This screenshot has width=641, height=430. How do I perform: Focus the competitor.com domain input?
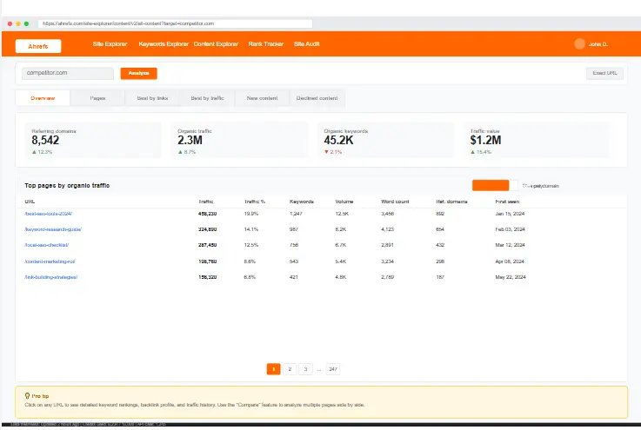pyautogui.click(x=68, y=73)
